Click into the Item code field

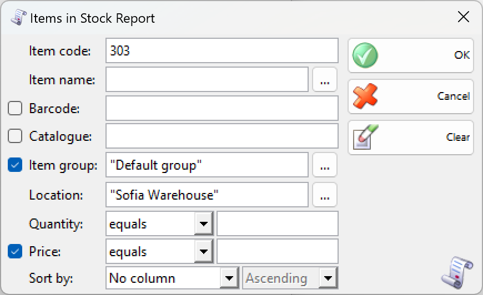click(x=222, y=51)
